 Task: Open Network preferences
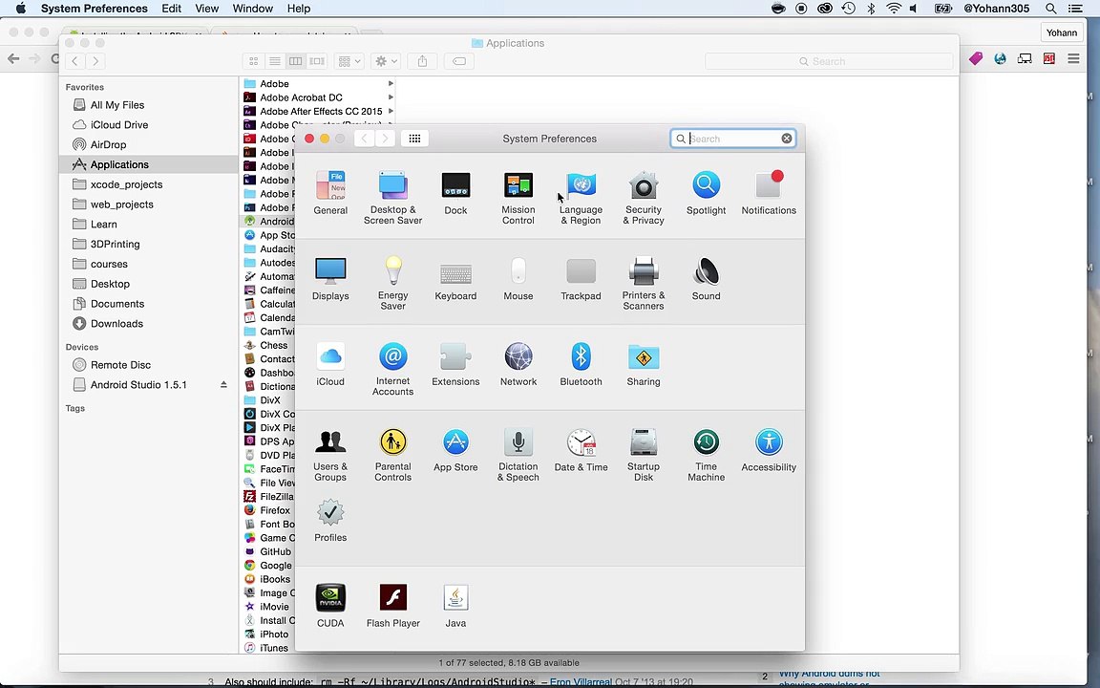point(518,364)
